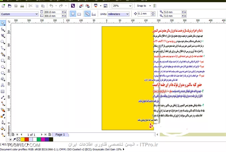Redo the last undone action
The height and width of the screenshot is (152, 226).
click(61, 6)
